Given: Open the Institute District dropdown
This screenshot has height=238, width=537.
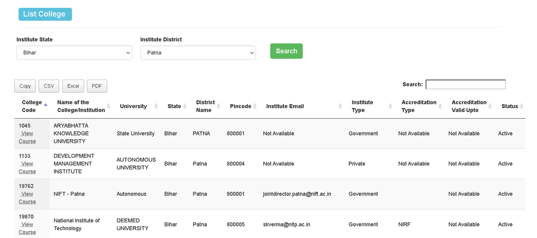Looking at the screenshot, I should click(198, 53).
